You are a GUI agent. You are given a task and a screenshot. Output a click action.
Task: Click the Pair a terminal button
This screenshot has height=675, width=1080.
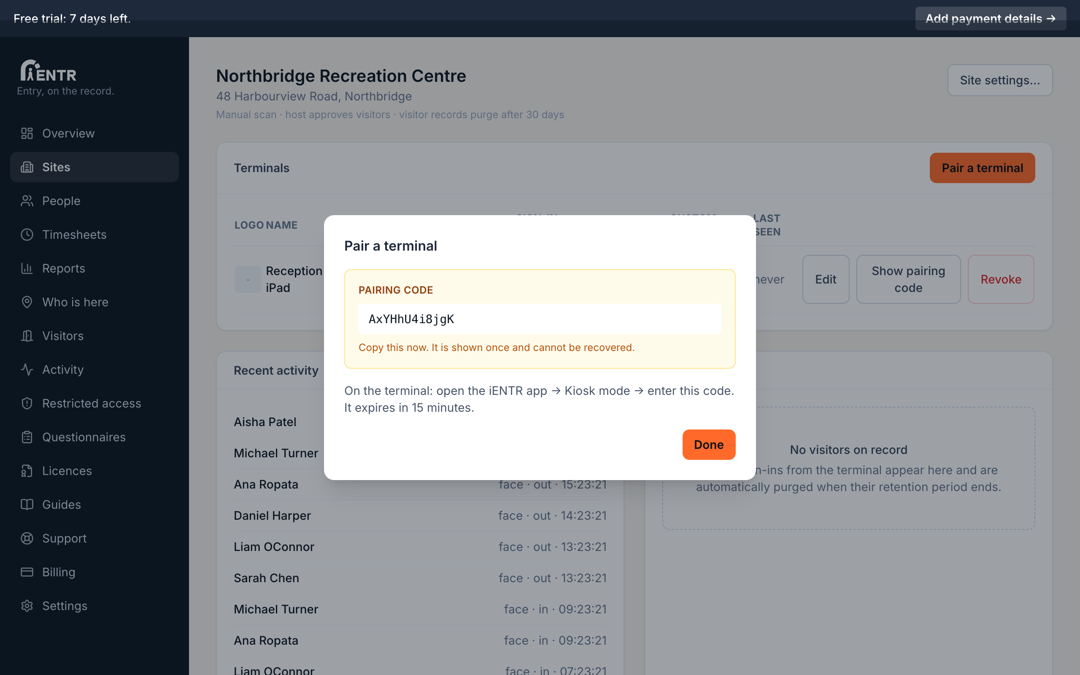(x=982, y=168)
